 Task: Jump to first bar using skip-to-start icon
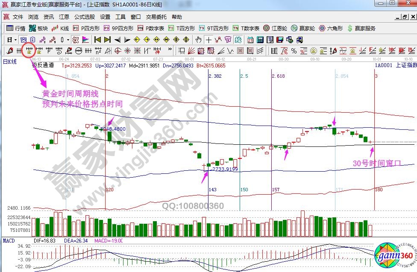(x=97, y=40)
